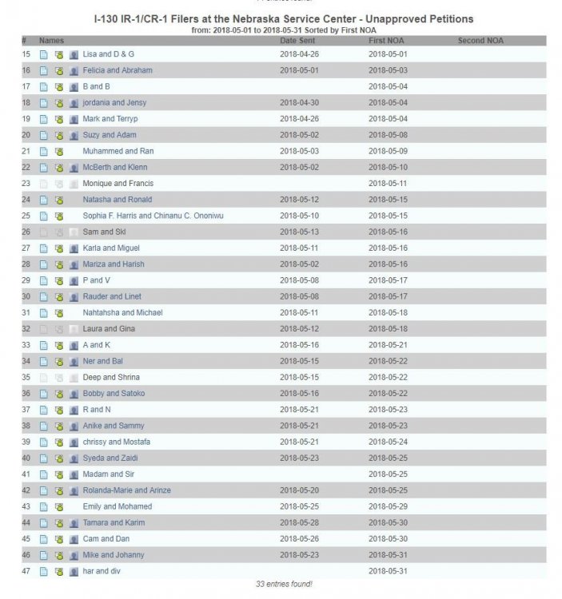Click Date Sent 2018-04-30 in jordania row
Viewport: 562px width, 599px height.
tap(299, 102)
